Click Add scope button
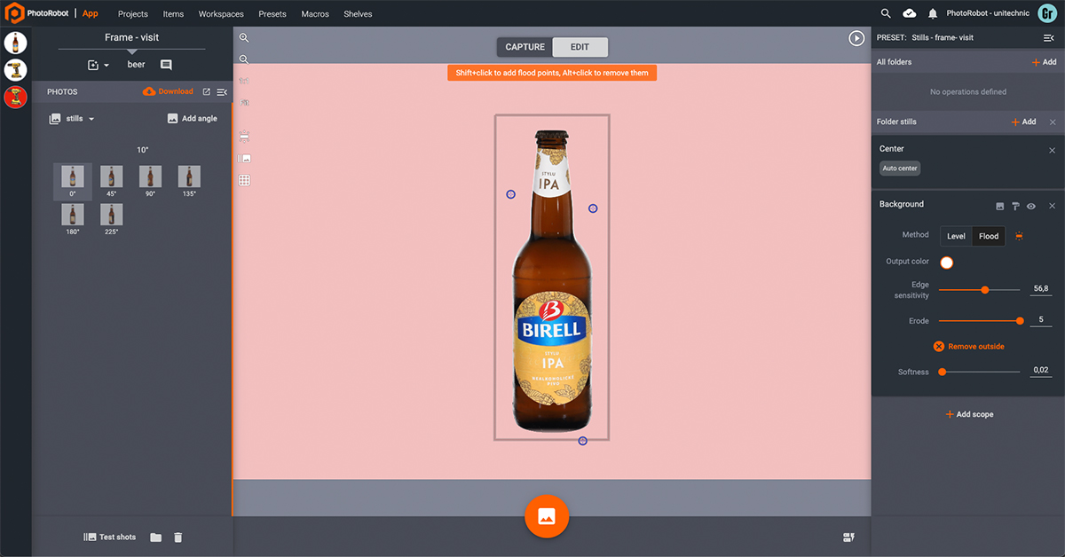The image size is (1065, 557). [968, 414]
